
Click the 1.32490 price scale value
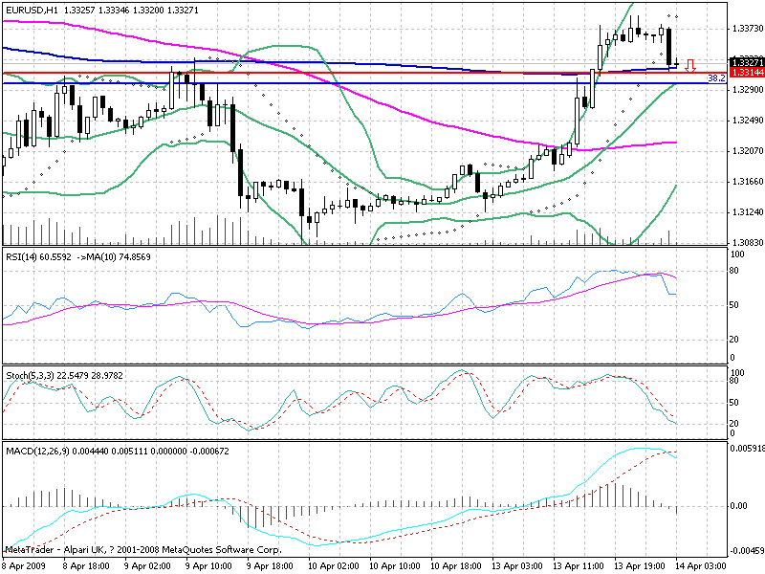click(748, 121)
